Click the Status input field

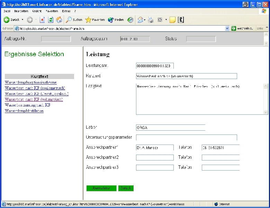pos(201,39)
